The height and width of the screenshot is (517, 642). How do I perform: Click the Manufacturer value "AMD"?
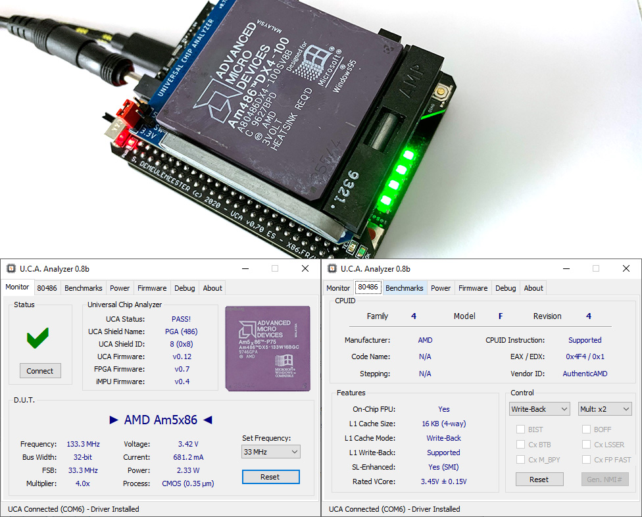pyautogui.click(x=425, y=340)
